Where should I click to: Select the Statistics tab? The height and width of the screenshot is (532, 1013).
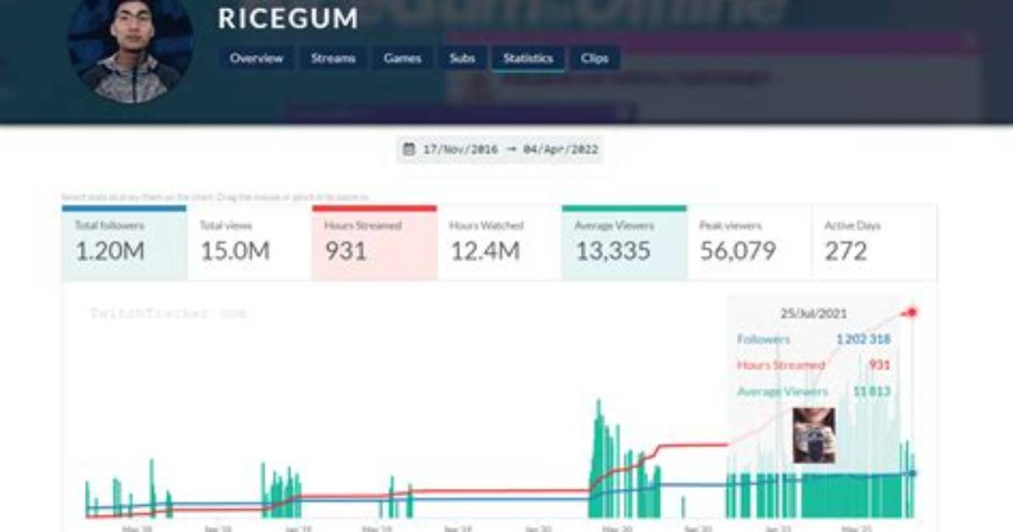click(x=528, y=58)
